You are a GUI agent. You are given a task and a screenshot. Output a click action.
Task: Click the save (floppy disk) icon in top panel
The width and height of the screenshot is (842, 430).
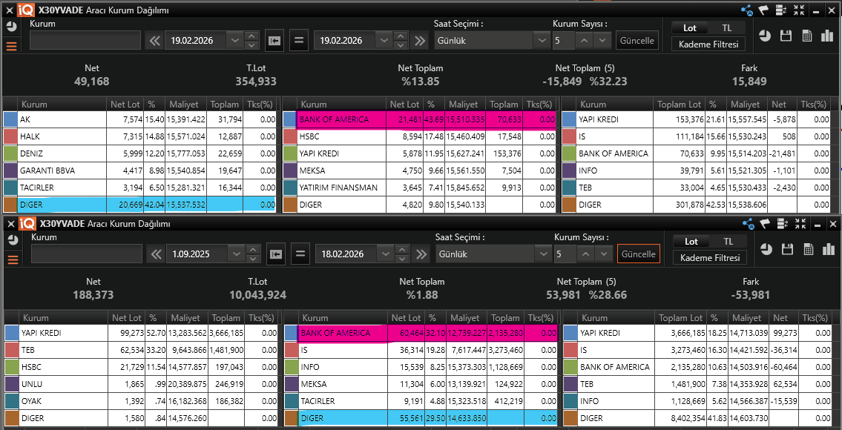786,35
